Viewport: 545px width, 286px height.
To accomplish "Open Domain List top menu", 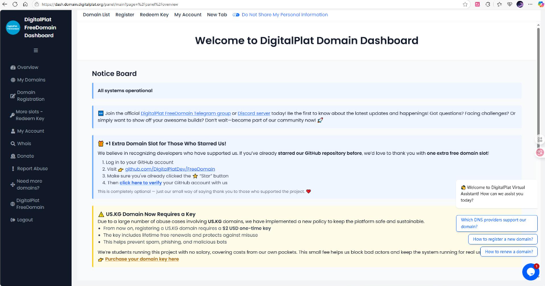I will point(96,14).
